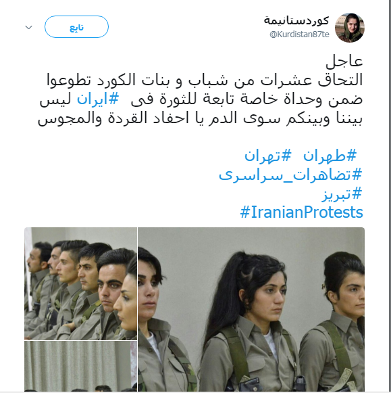Open the #تبريز hashtag
The height and width of the screenshot is (393, 391).
click(342, 194)
